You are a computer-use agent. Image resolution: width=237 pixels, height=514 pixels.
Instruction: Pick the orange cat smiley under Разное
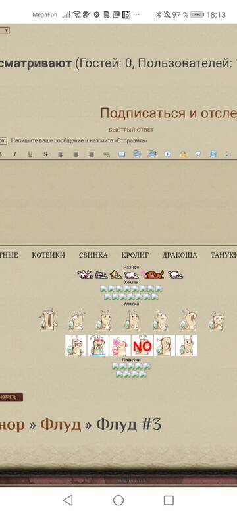tap(116, 275)
